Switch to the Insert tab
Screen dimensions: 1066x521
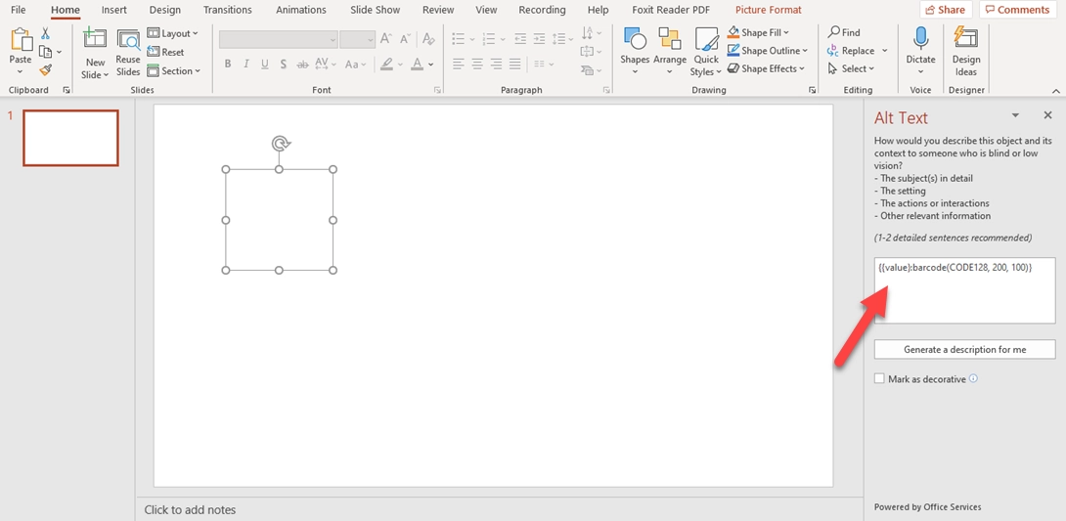pyautogui.click(x=114, y=10)
